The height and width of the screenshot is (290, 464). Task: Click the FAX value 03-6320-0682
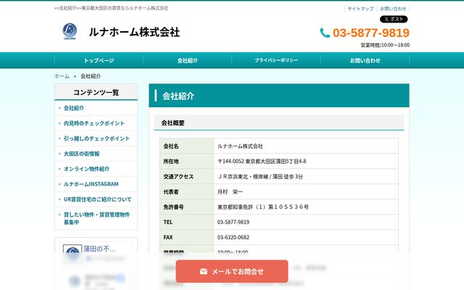coord(233,237)
